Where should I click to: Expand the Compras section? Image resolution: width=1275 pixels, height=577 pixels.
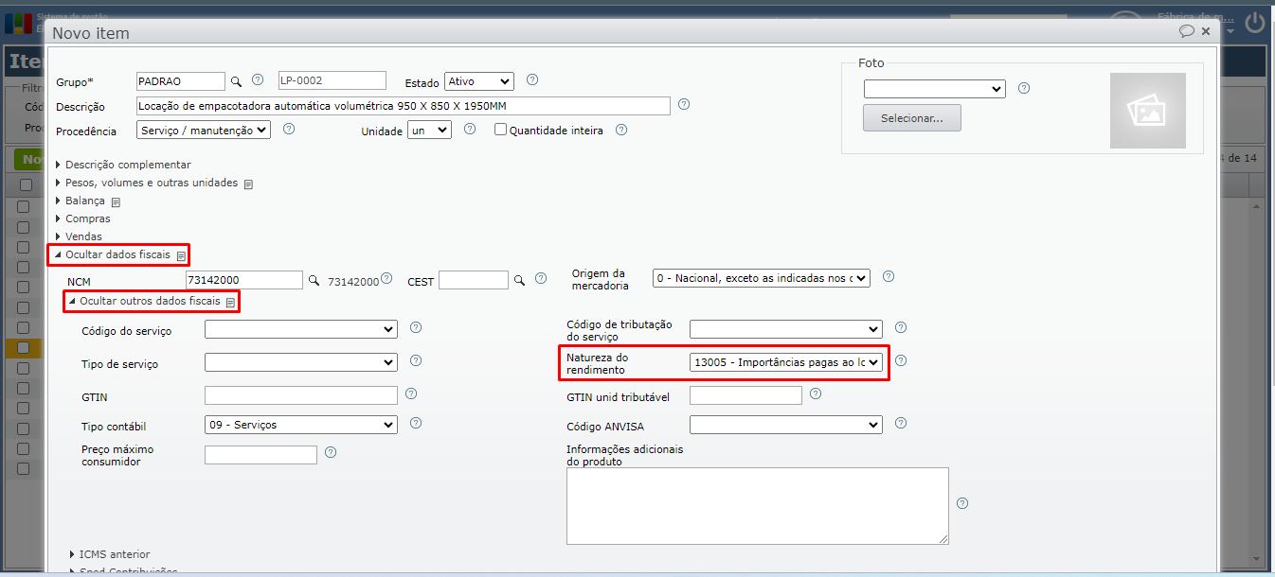(82, 219)
